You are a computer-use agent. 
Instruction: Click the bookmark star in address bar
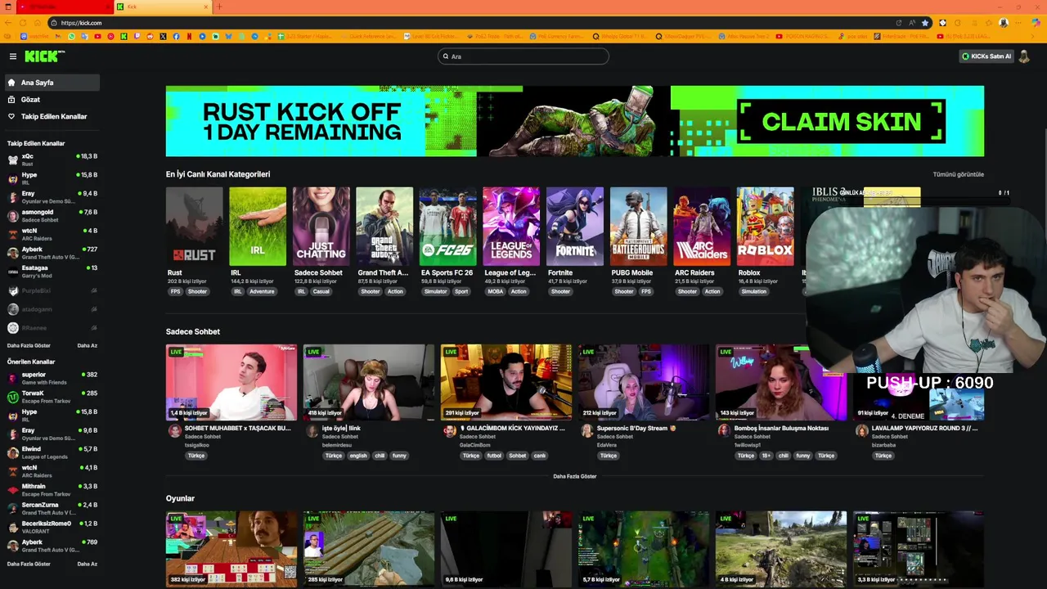coord(927,23)
